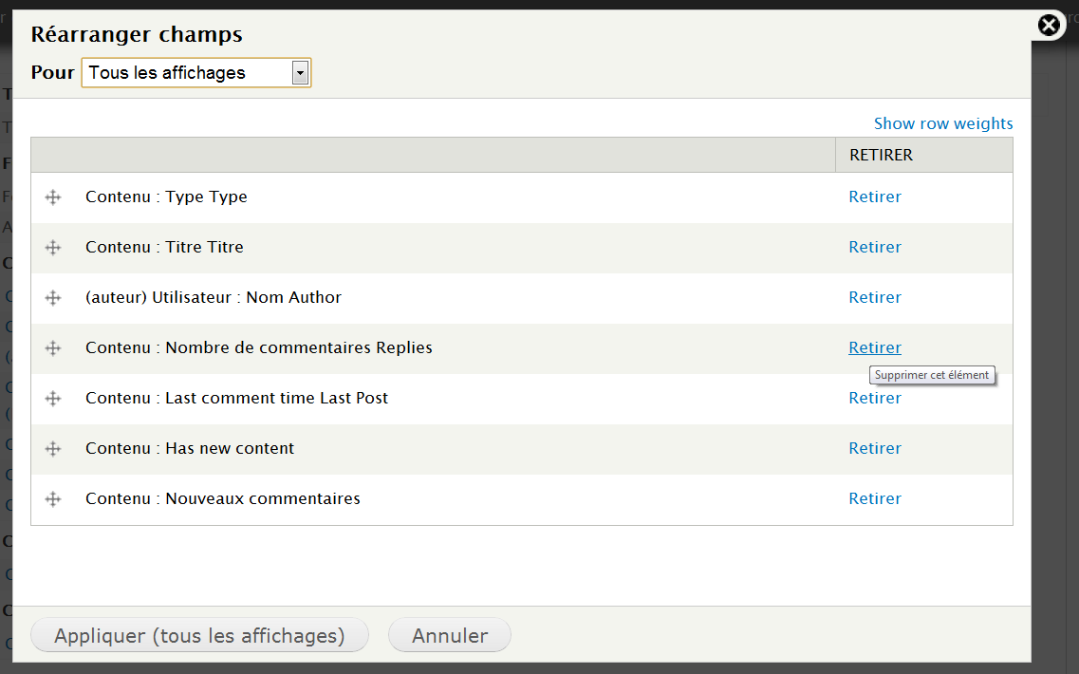Screen dimensions: 1079x674
Task: Remove the Has new content field
Action: (x=874, y=449)
